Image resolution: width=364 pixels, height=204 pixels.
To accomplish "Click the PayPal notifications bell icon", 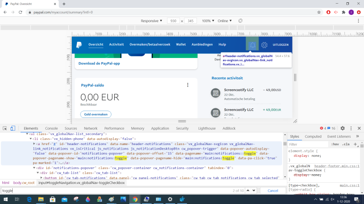I will pos(252,45).
